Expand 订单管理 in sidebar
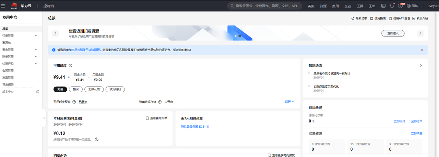439x157 pixels. [36, 35]
